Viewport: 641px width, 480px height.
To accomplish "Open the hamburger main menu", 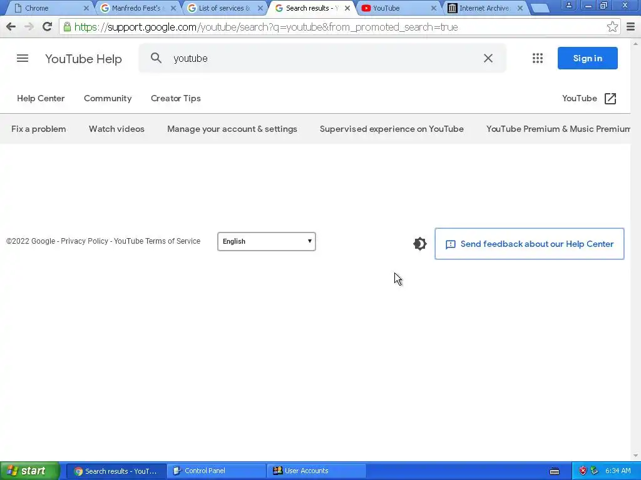I will click(23, 58).
